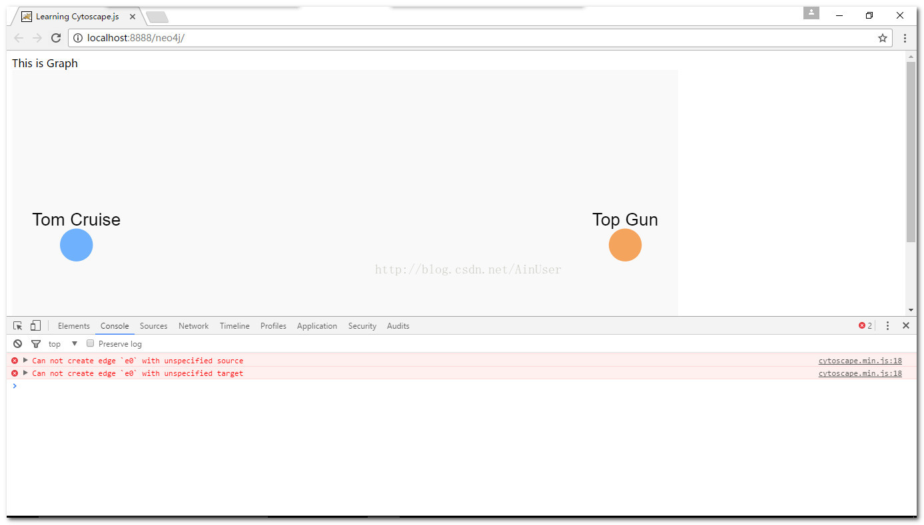Toggle the DevTools device toolbar icon
This screenshot has height=525, width=924.
[x=35, y=325]
